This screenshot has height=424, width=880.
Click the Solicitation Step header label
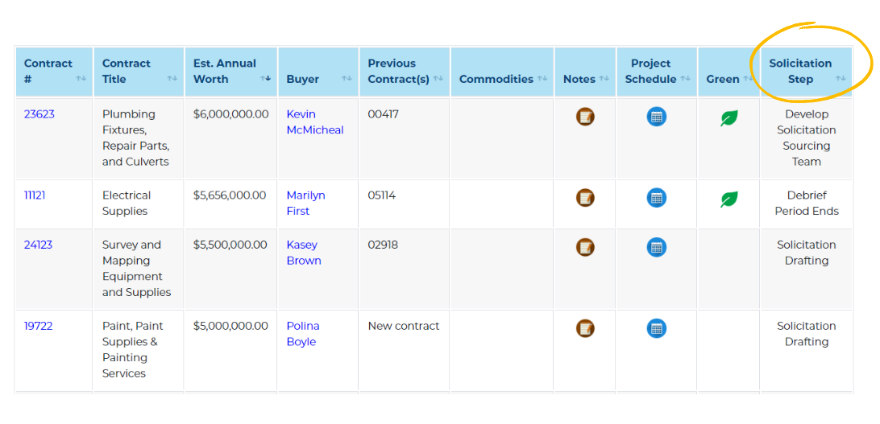pyautogui.click(x=800, y=71)
